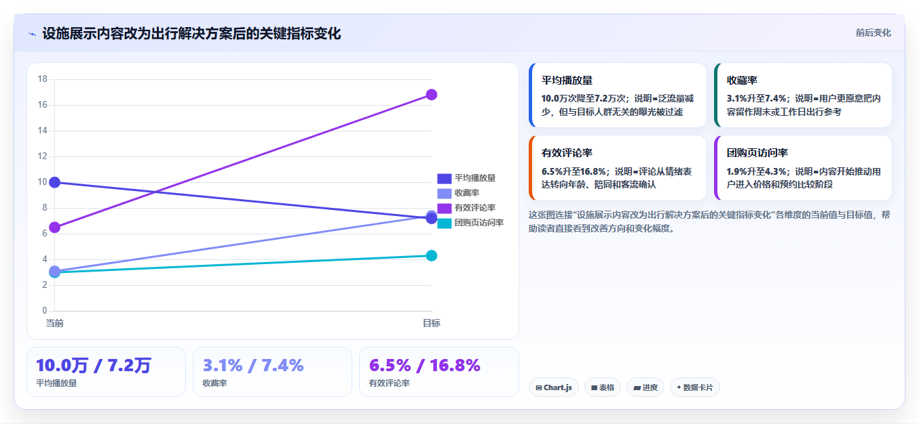Select the 团购页访问率 target data point at 4.3
Image resolution: width=919 pixels, height=424 pixels.
[x=431, y=255]
